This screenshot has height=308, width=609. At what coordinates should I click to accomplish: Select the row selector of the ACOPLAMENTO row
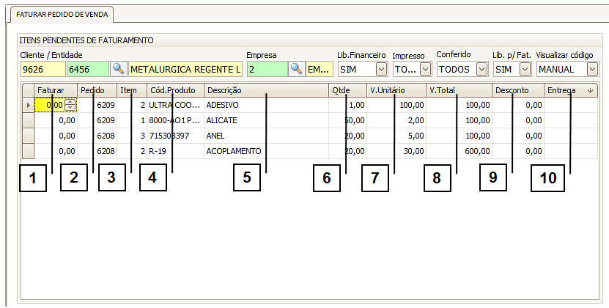[x=29, y=151]
